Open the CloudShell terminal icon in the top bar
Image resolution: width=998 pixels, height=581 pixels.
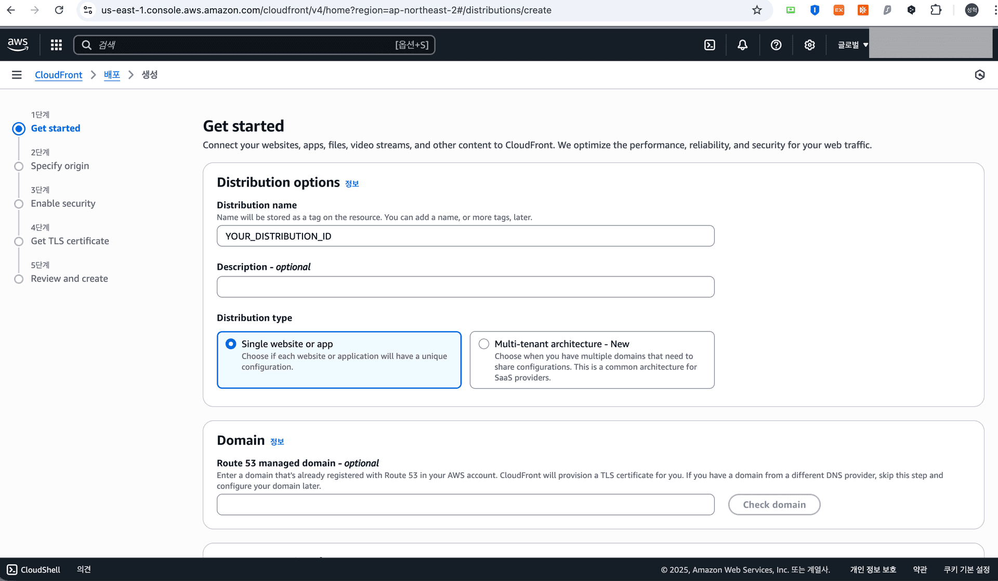click(710, 45)
